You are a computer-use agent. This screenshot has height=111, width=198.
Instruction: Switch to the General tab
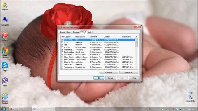point(62,32)
